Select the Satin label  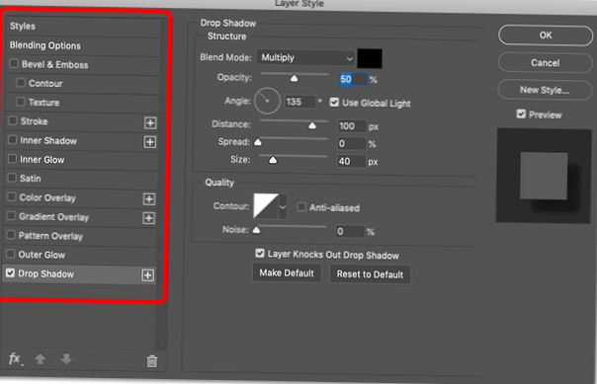coord(31,179)
